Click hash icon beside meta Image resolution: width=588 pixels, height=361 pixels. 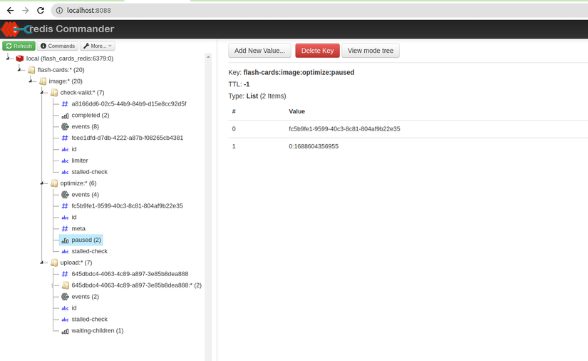[65, 228]
